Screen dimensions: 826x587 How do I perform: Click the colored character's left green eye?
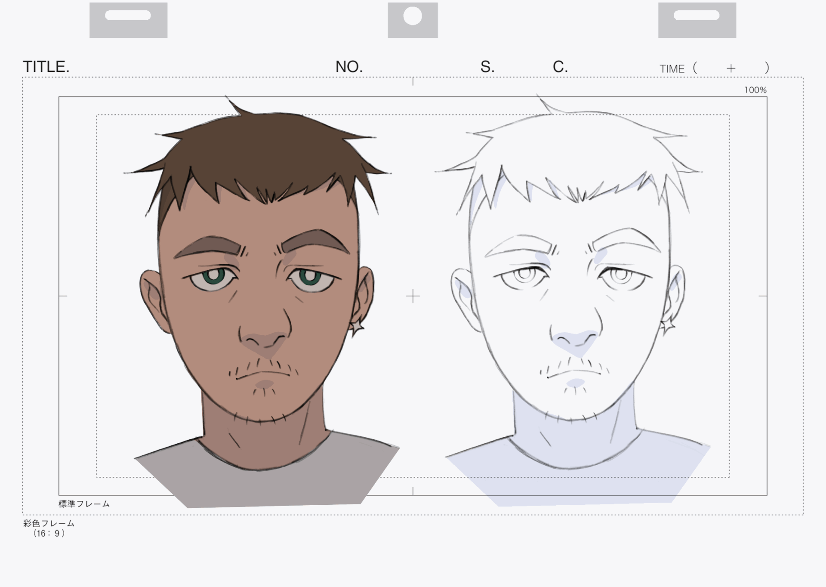pyautogui.click(x=214, y=277)
